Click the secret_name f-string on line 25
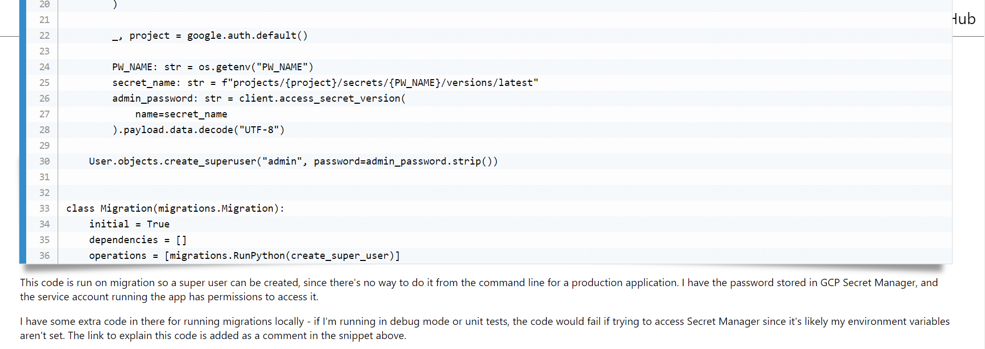 click(x=325, y=83)
